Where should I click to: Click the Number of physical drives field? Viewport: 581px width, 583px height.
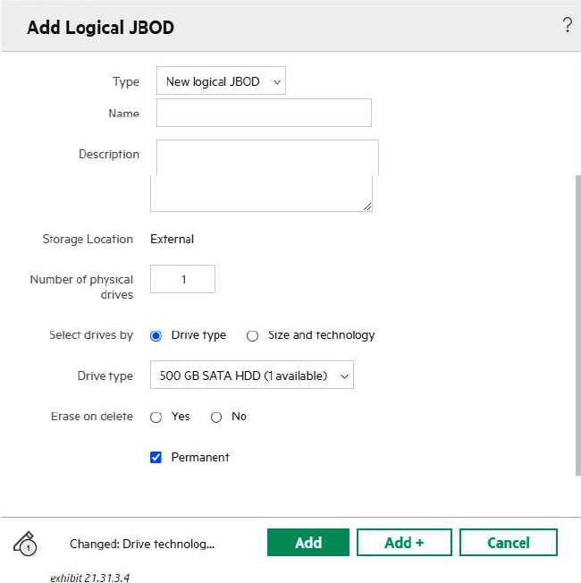(182, 279)
